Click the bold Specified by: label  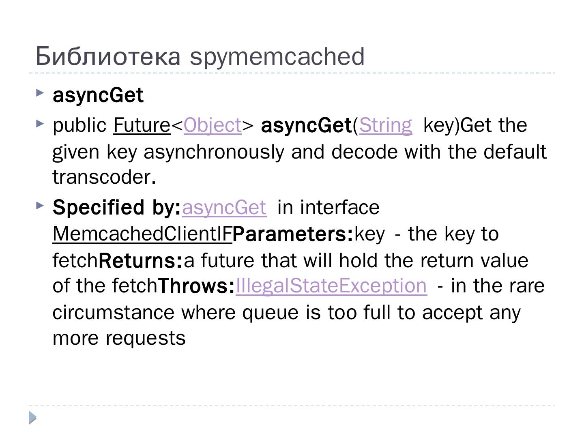(x=117, y=207)
